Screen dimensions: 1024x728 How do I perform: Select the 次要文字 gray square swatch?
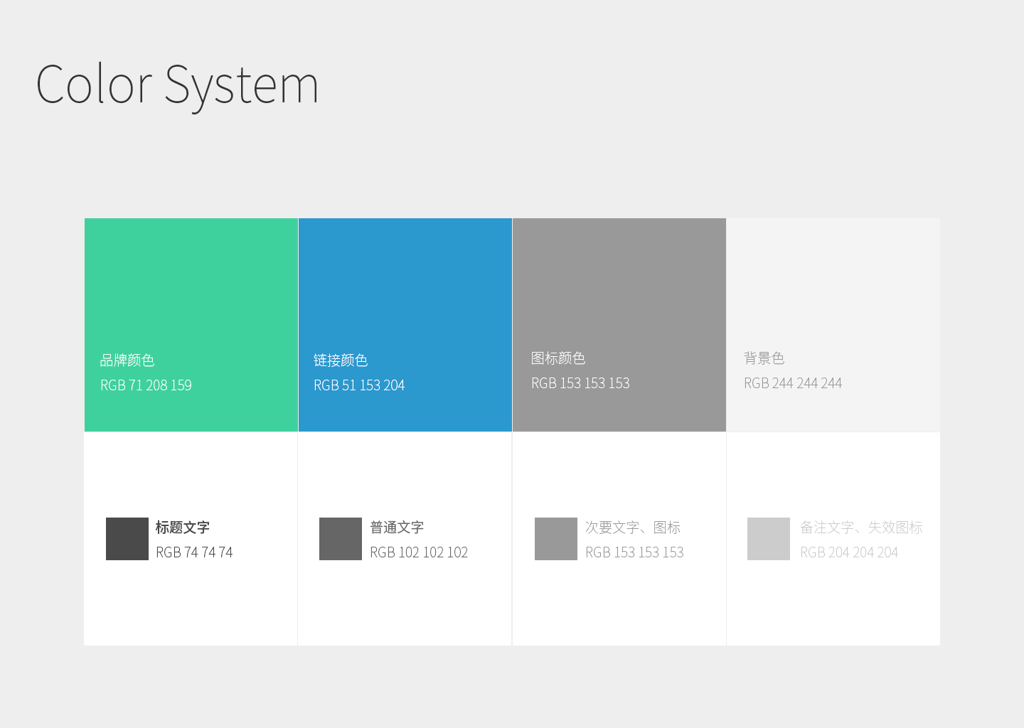556,539
